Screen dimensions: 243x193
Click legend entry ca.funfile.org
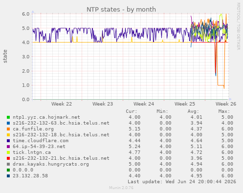[33, 129]
